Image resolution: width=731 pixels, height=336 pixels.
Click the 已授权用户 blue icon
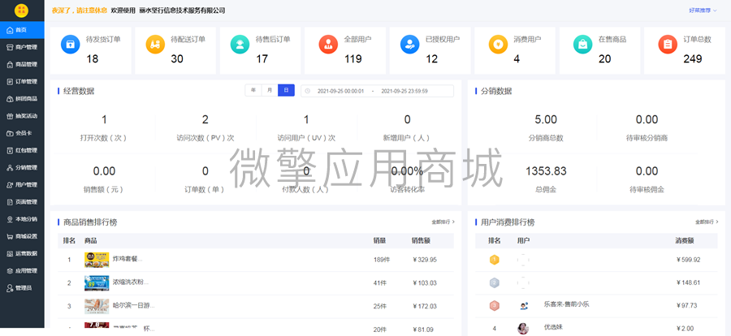click(x=410, y=45)
